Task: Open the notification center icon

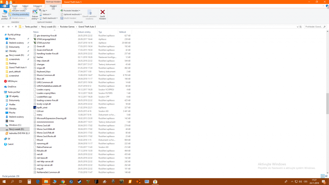Action: click(x=324, y=182)
